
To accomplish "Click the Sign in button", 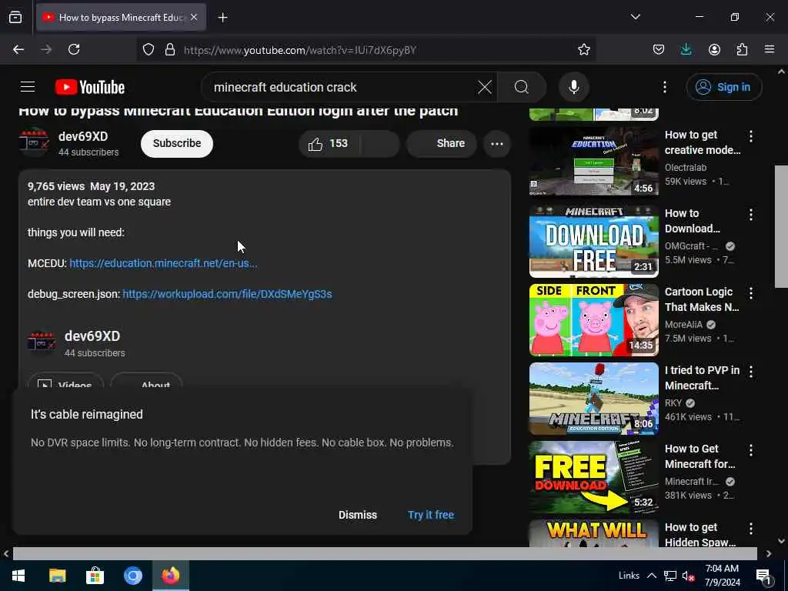I will [723, 87].
